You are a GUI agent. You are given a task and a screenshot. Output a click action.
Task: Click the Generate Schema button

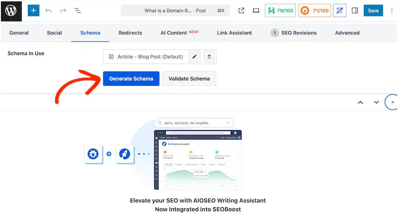131,79
